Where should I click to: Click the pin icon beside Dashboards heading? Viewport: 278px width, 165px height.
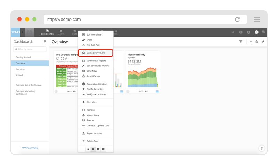click(44, 41)
